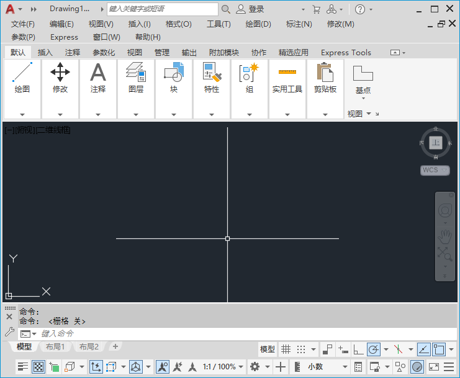Open the Clipboard (剪贴板) panel icon
Image resolution: width=460 pixels, height=378 pixels.
pos(325,72)
